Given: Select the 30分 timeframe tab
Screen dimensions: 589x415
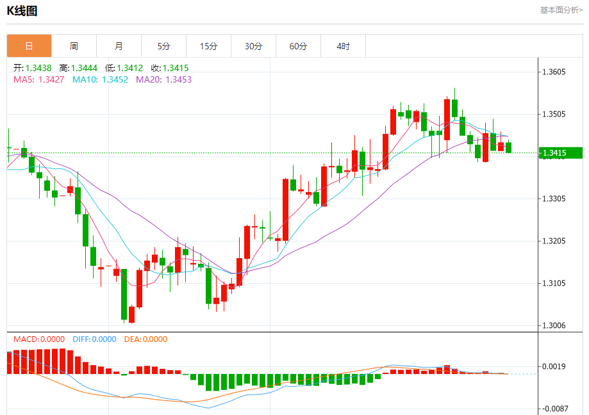Looking at the screenshot, I should (253, 46).
